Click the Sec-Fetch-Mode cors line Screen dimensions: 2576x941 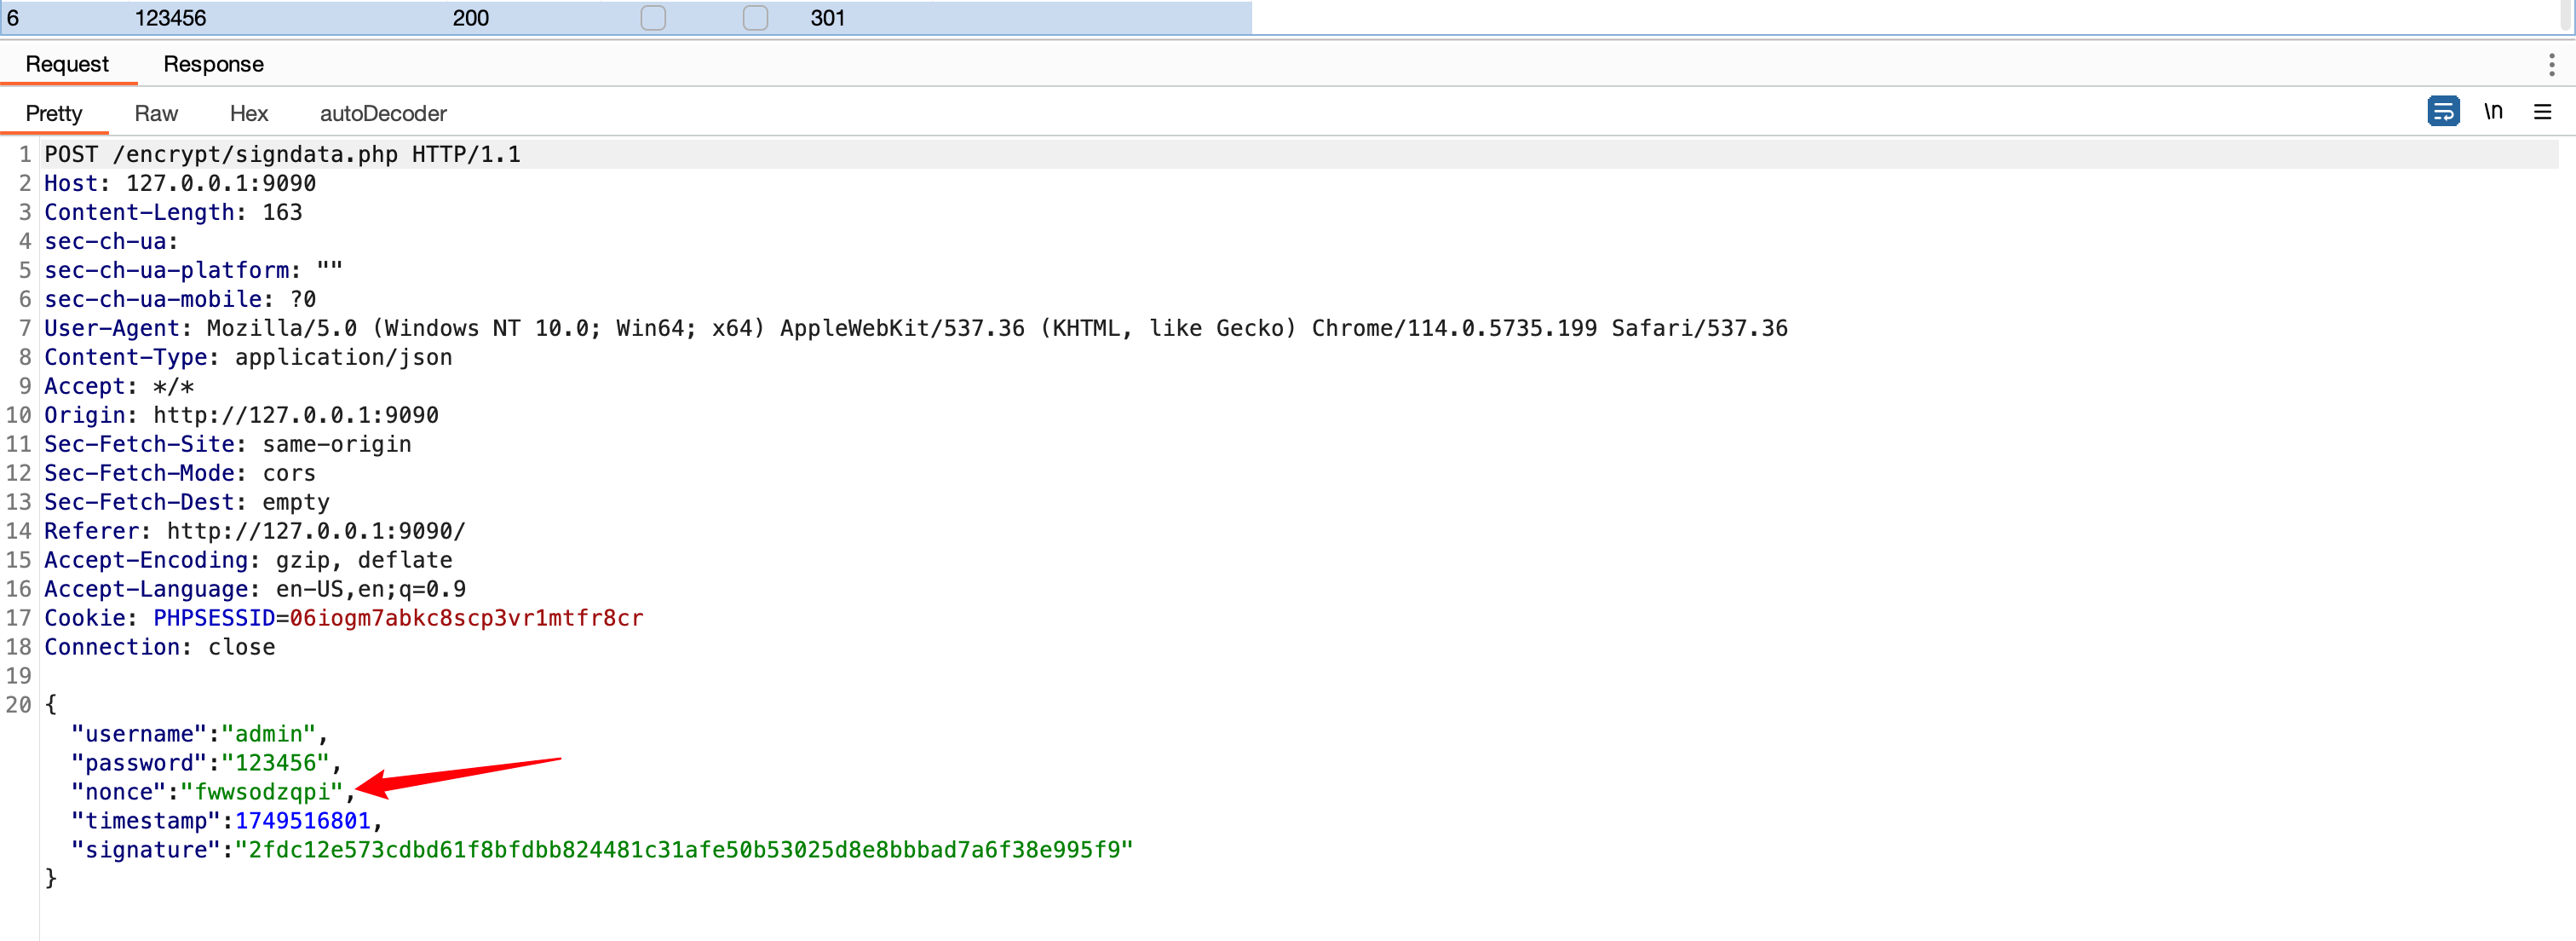tap(180, 474)
